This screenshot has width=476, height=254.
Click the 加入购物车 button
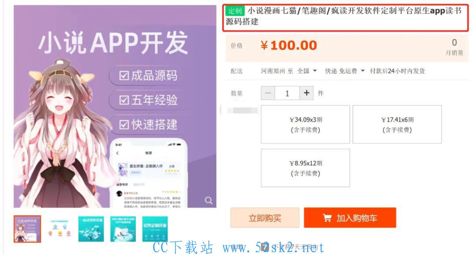pos(350,217)
